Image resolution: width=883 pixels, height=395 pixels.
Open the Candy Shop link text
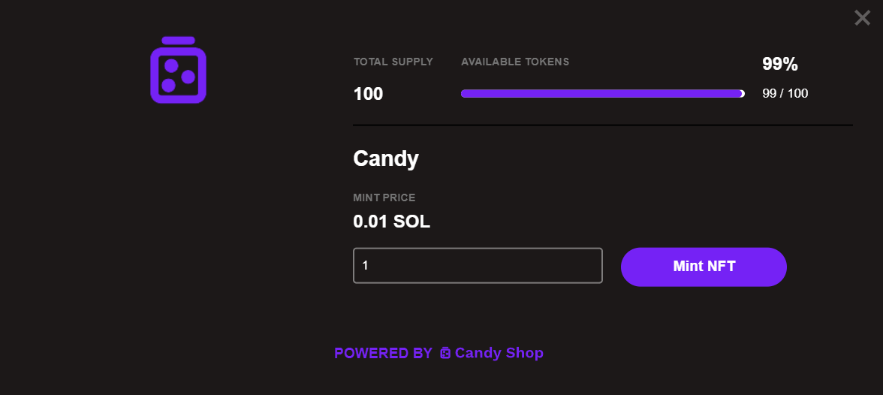pyautogui.click(x=499, y=353)
